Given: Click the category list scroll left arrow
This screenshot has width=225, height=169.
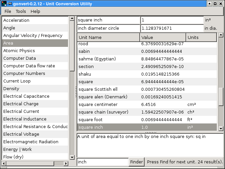Looking at the screenshot, I should 4,163.
